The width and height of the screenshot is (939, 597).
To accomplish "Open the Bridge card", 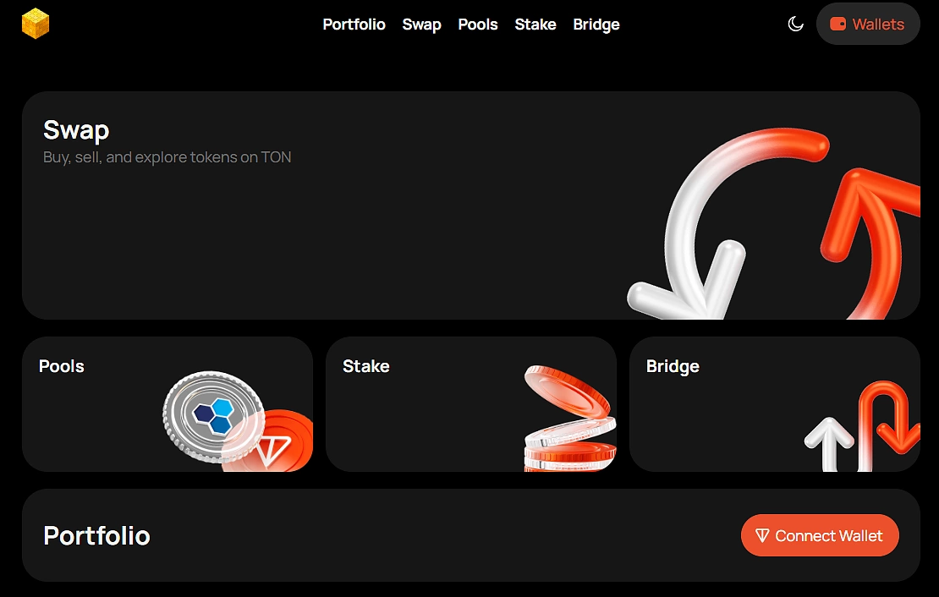I will (x=774, y=404).
